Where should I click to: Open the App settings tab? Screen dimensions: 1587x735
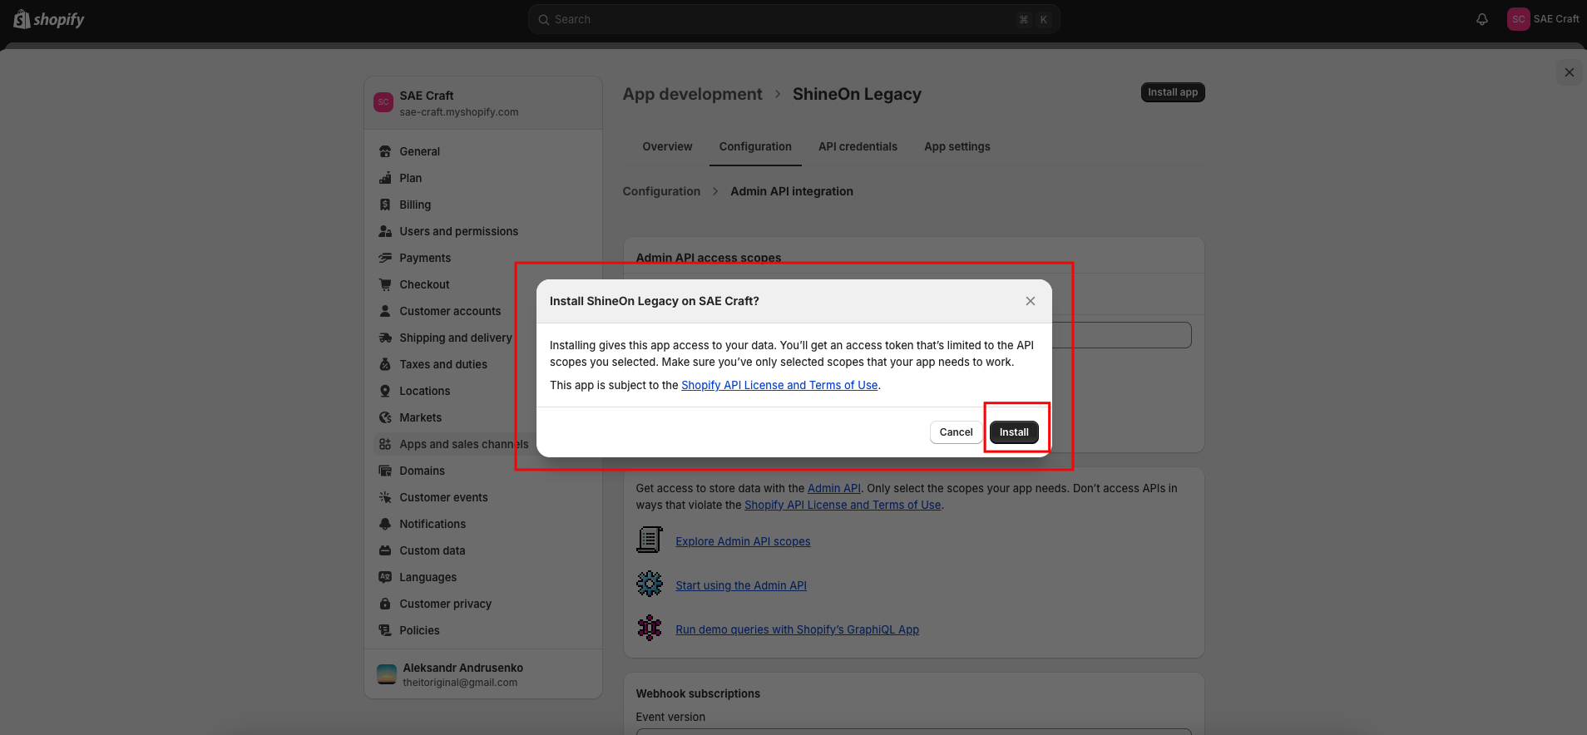[x=957, y=146]
